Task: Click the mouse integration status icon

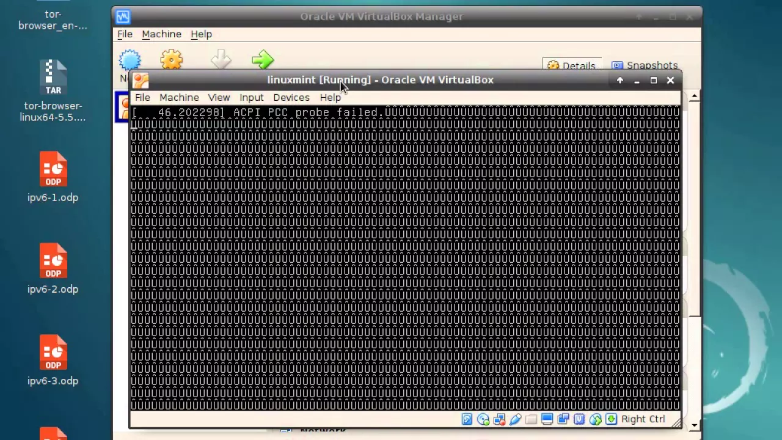Action: [x=595, y=419]
